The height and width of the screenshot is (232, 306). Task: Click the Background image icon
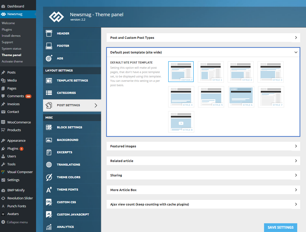(49, 140)
